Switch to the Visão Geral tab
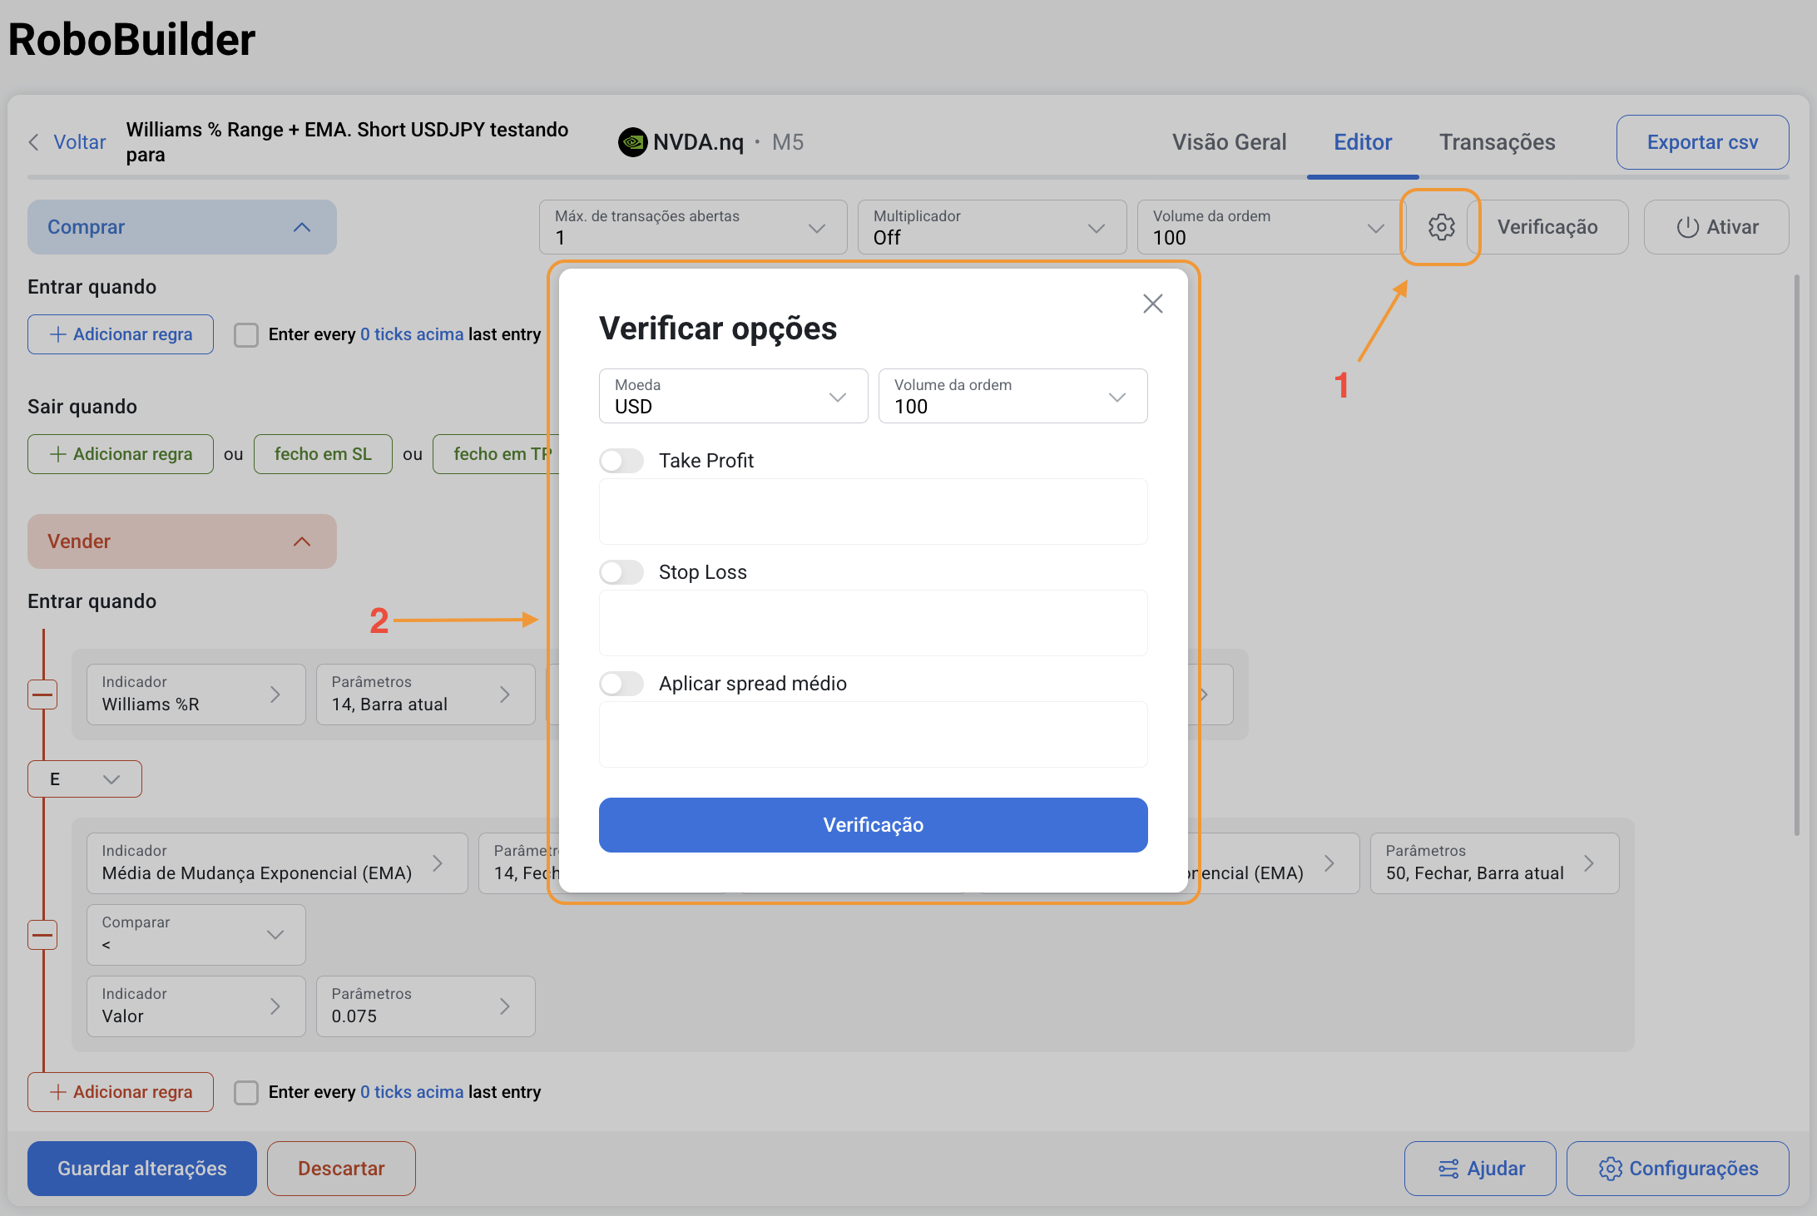The height and width of the screenshot is (1216, 1817). 1229,142
